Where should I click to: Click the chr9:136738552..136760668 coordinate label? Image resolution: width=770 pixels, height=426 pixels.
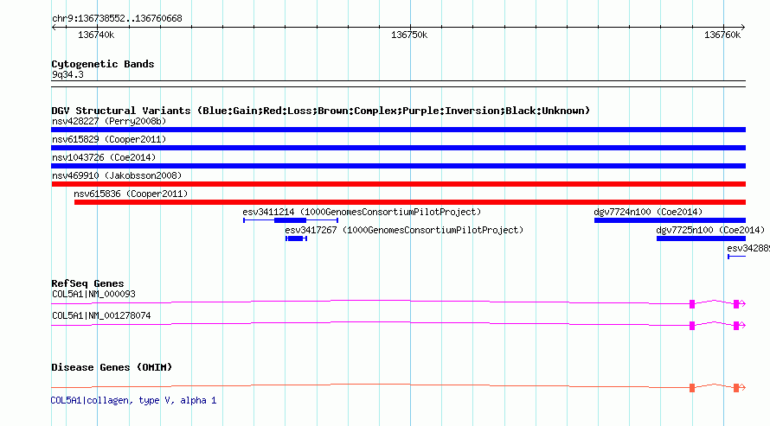point(117,19)
